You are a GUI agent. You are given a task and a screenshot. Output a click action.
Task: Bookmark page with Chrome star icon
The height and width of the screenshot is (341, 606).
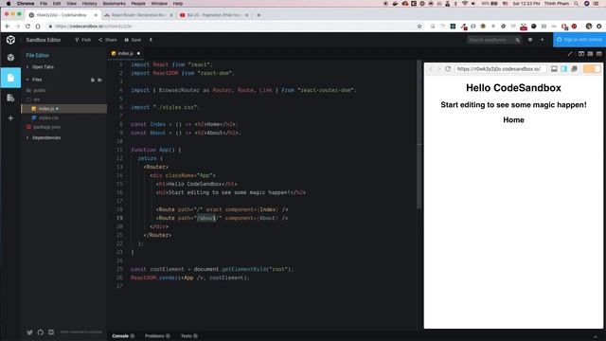coord(419,27)
